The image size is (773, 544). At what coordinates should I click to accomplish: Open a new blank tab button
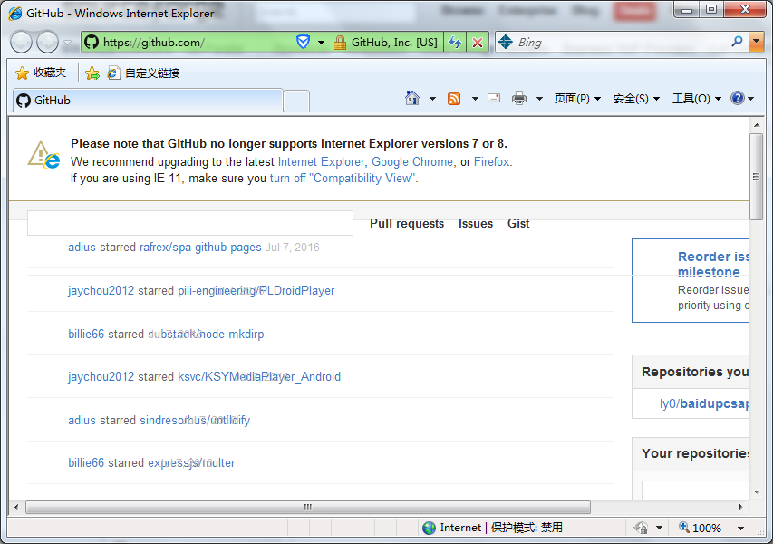click(x=296, y=102)
